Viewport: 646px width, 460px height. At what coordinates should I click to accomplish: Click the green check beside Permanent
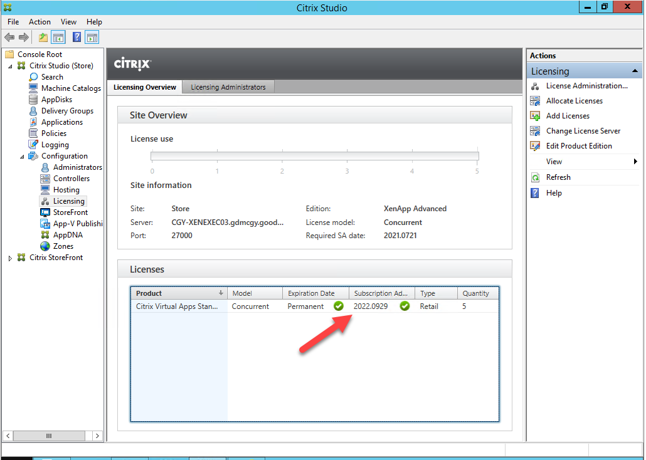339,306
